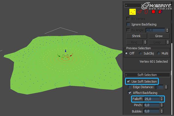The image size is (174, 116).
Task: Click the Pinch spinner arrows
Action: [162, 105]
